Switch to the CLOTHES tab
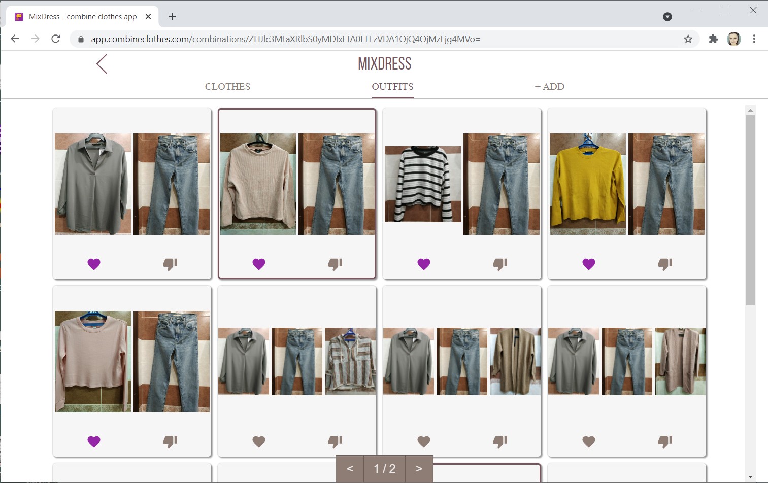This screenshot has width=768, height=483. (227, 86)
